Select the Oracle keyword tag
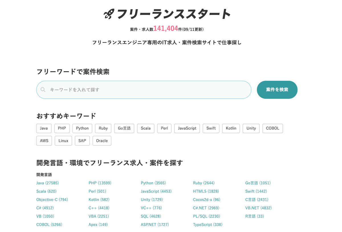Screen dimensions: 342x232 [x=102, y=141]
